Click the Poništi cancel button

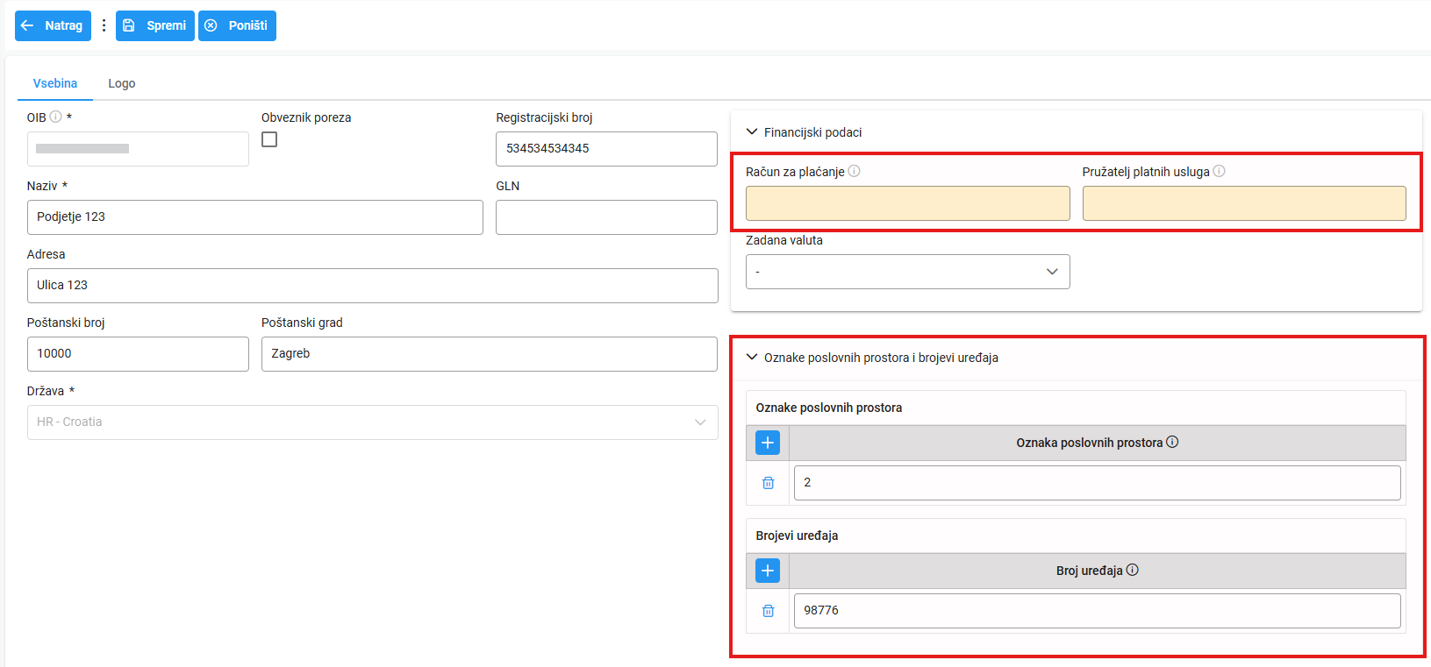point(237,25)
